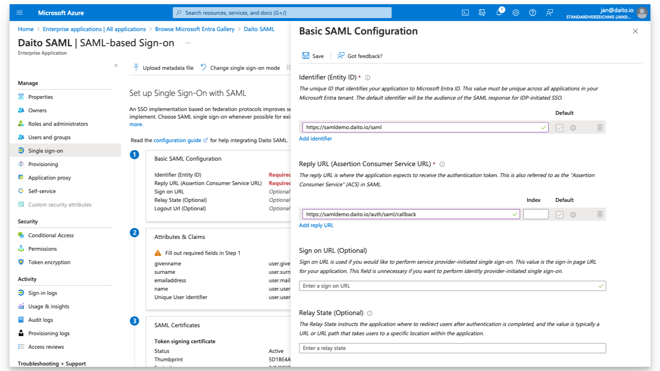Click the Daito SAML breadcrumb
The height and width of the screenshot is (371, 660).
pyautogui.click(x=259, y=29)
